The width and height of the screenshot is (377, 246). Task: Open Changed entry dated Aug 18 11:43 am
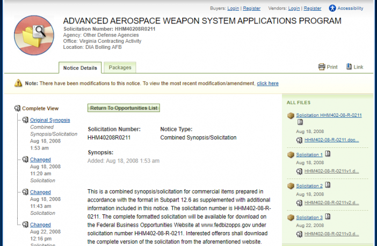click(40, 192)
